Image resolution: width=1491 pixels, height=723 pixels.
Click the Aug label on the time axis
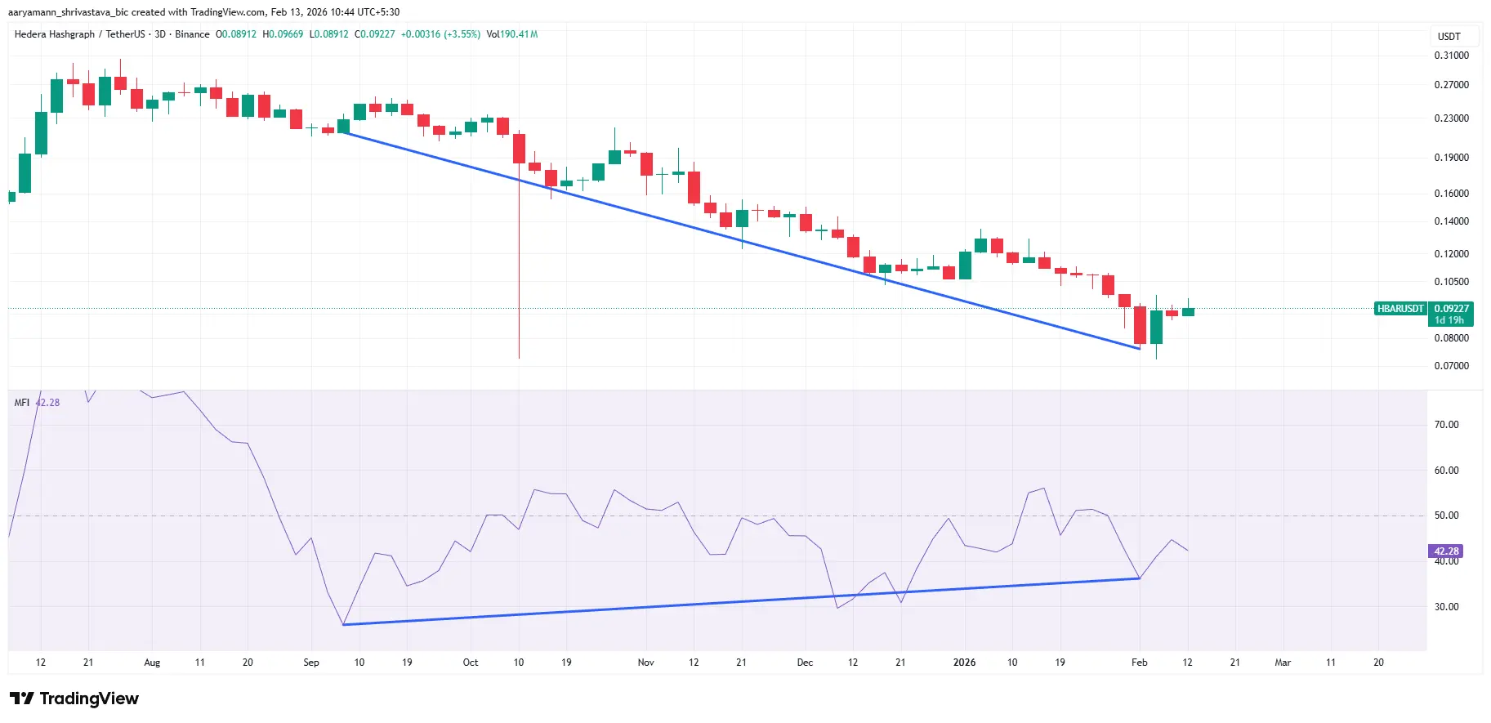tap(152, 663)
